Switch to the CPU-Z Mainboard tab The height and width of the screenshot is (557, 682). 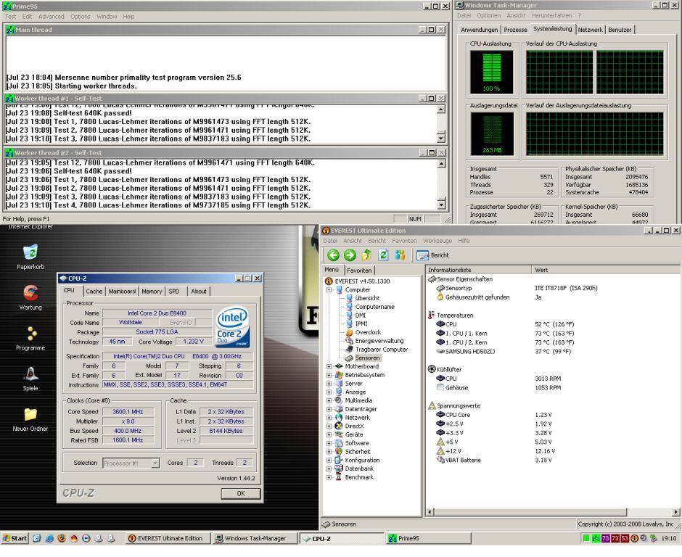point(122,292)
